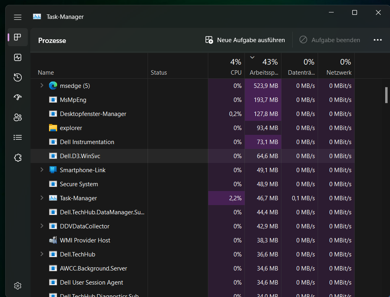Click the AWCC.Background.Server process icon
This screenshot has height=297, width=390.
coord(53,268)
